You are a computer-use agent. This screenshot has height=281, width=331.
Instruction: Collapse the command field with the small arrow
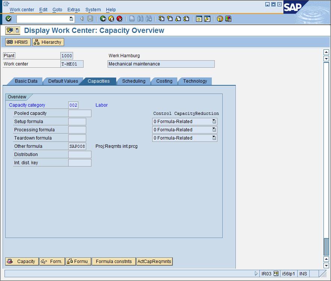pos(82,19)
